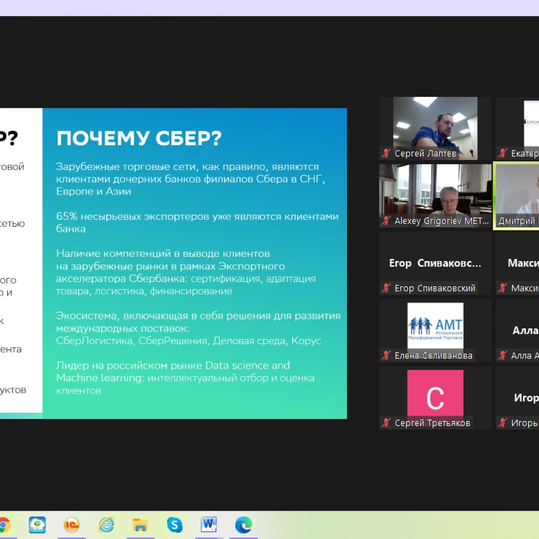This screenshot has width=539, height=539.
Task: Click the '65% несырьевых экспортеров' slide paragraph
Action: pyautogui.click(x=197, y=222)
